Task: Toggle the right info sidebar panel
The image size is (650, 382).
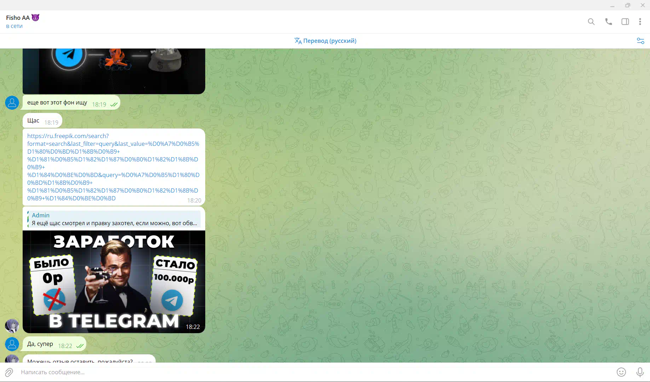Action: [625, 22]
